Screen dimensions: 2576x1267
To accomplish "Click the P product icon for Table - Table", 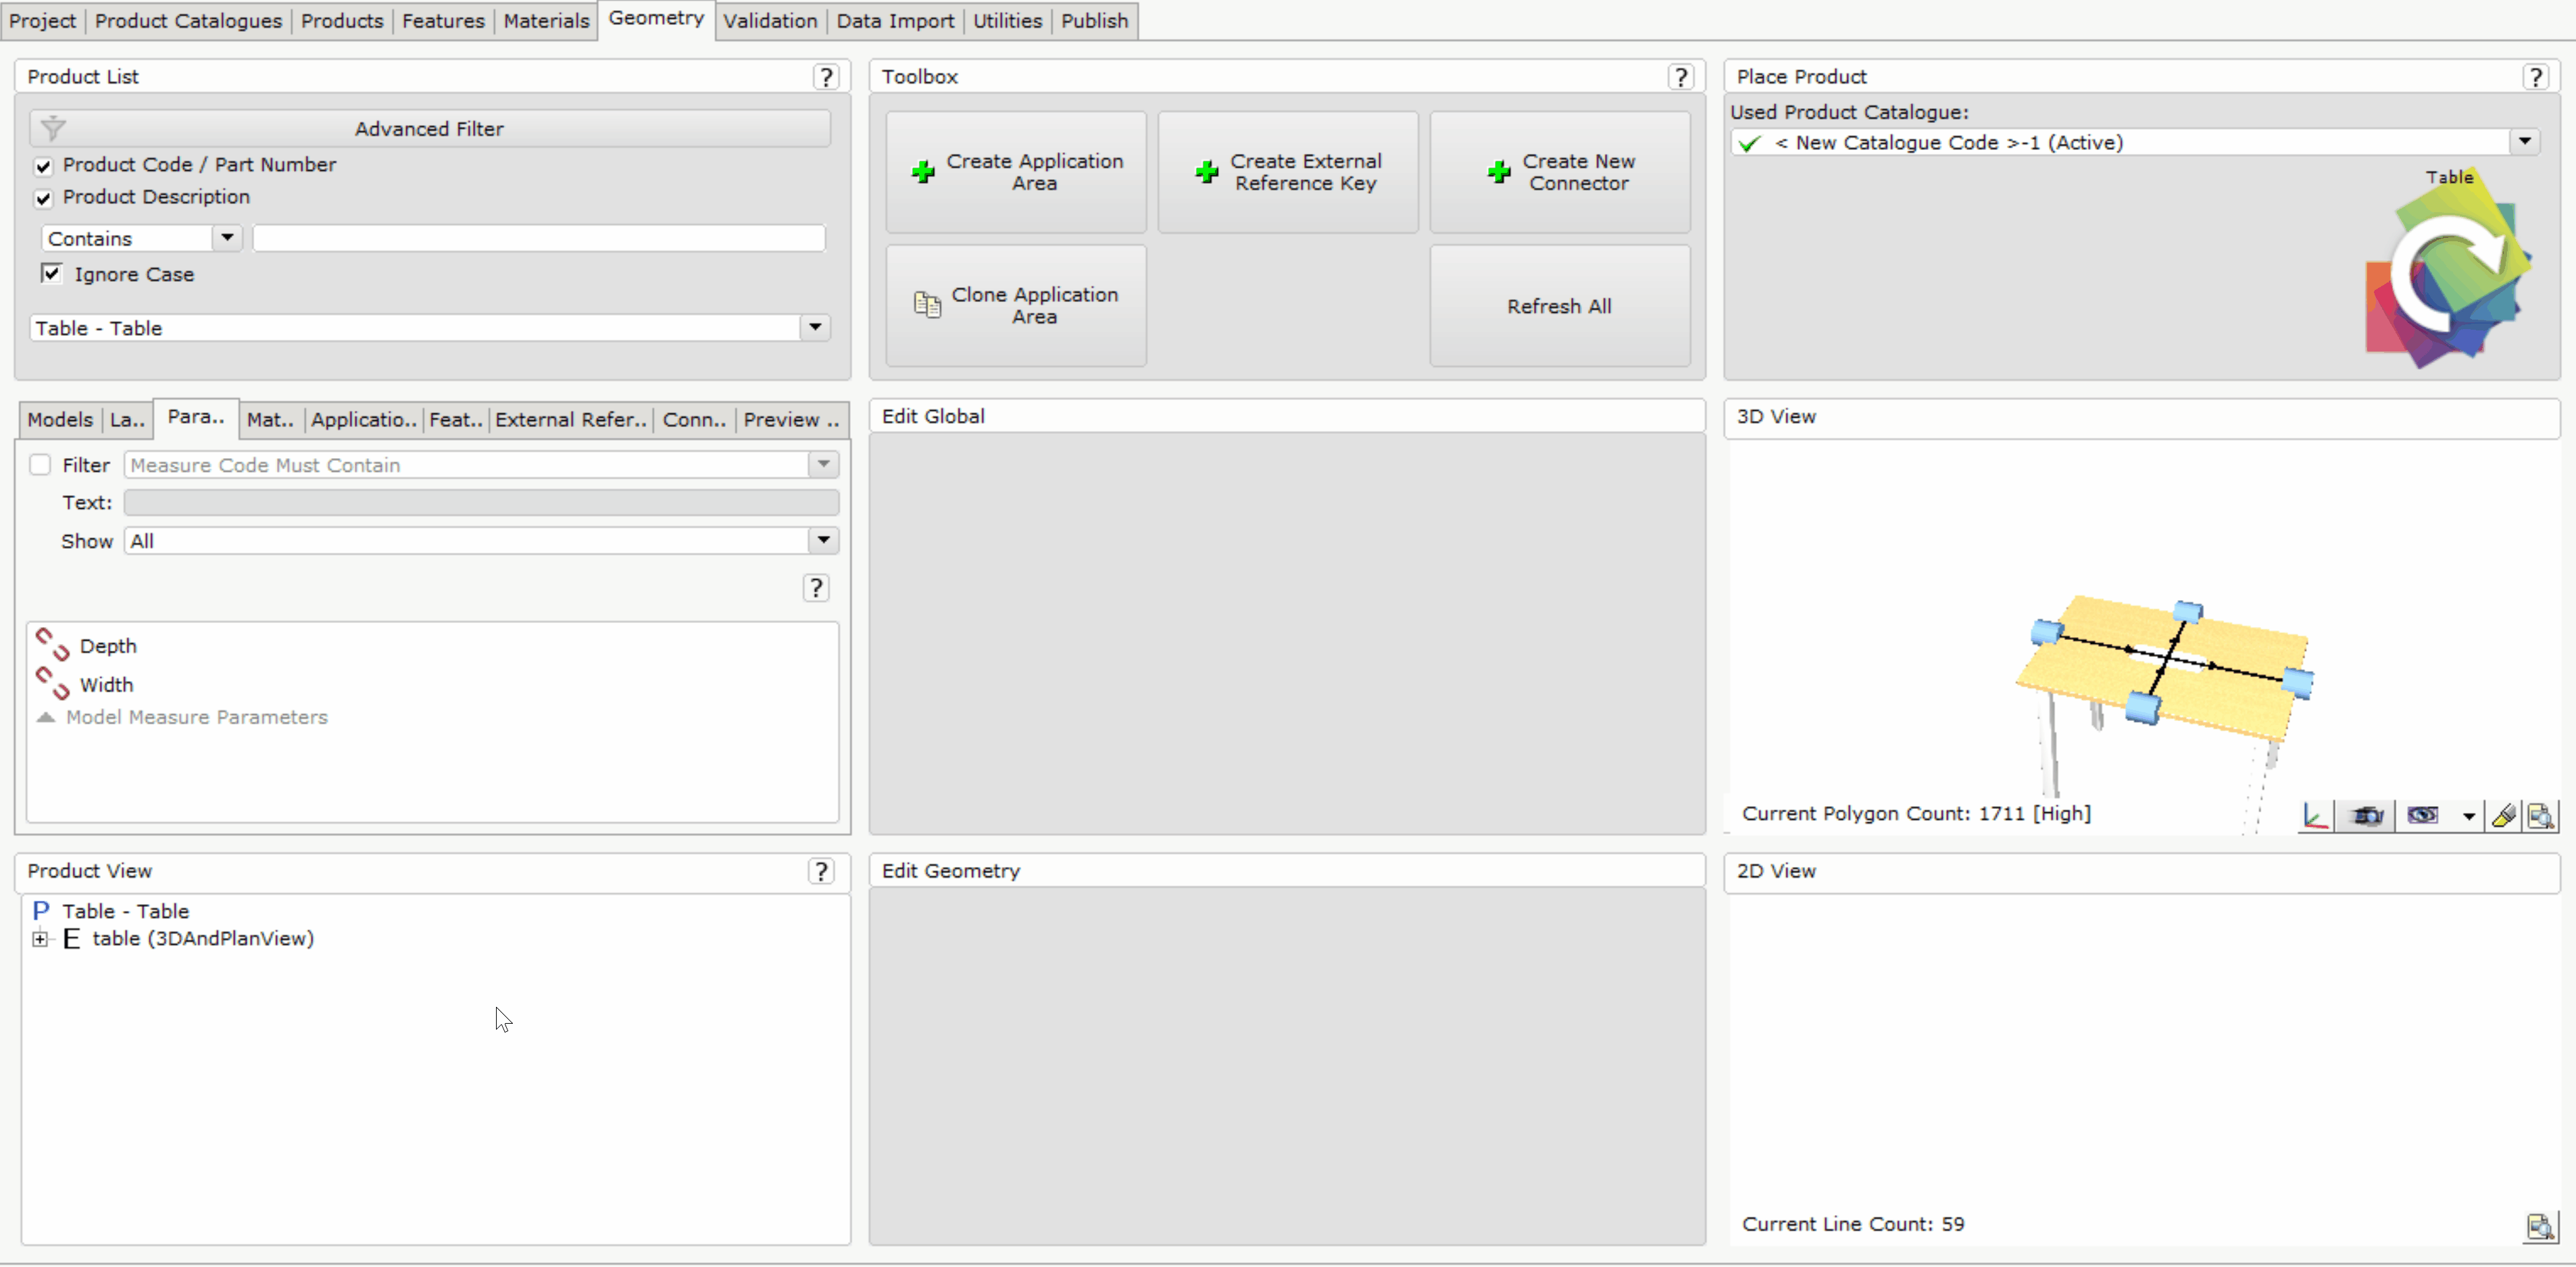I will click(x=41, y=910).
